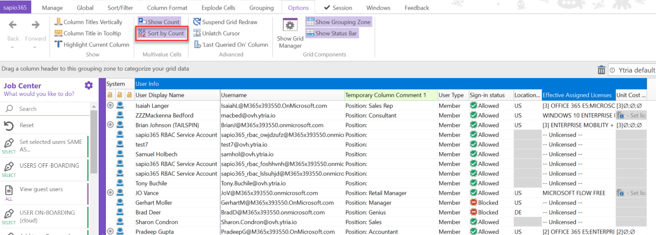The height and width of the screenshot is (235, 656).
Task: Toggle Sort by Count option
Action: point(161,33)
